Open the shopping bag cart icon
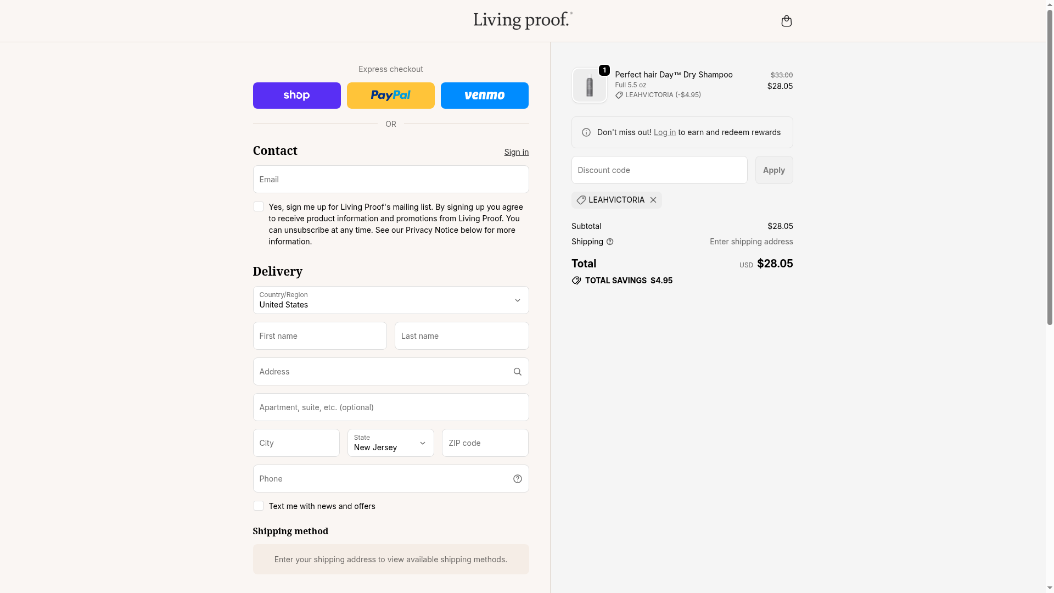 tap(786, 21)
